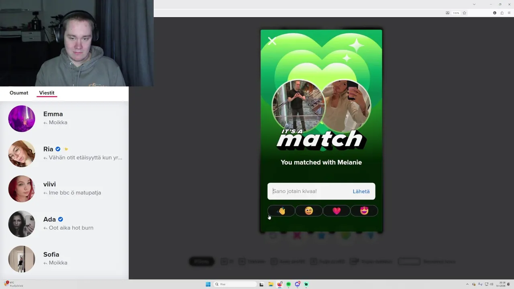Open Discord from the taskbar
Image resolution: width=514 pixels, height=289 pixels.
[297, 284]
